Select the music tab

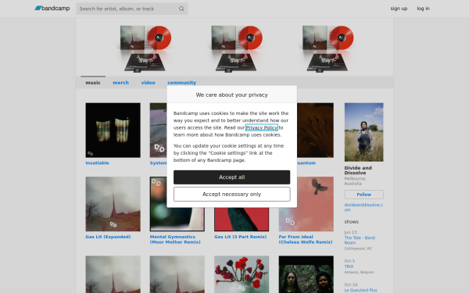coord(93,83)
